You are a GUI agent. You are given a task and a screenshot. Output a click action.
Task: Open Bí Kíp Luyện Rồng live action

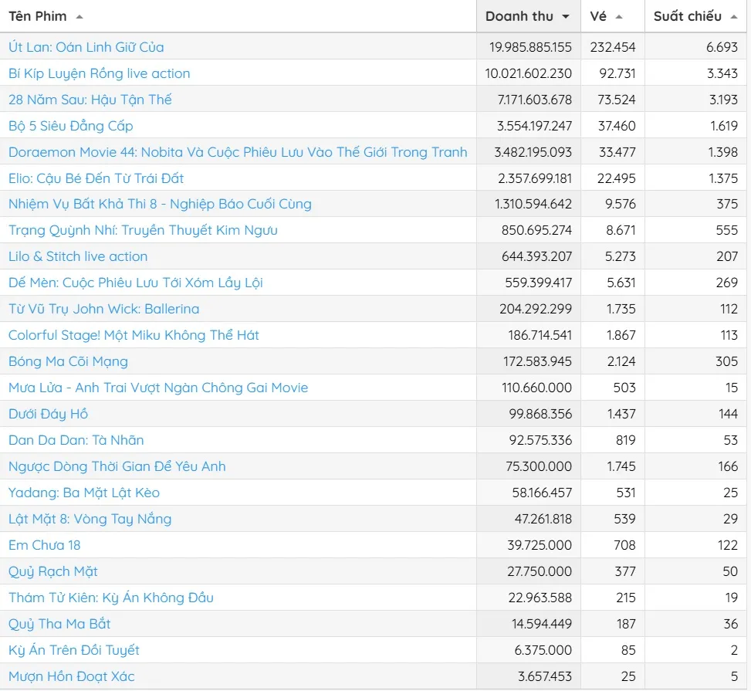coord(99,73)
